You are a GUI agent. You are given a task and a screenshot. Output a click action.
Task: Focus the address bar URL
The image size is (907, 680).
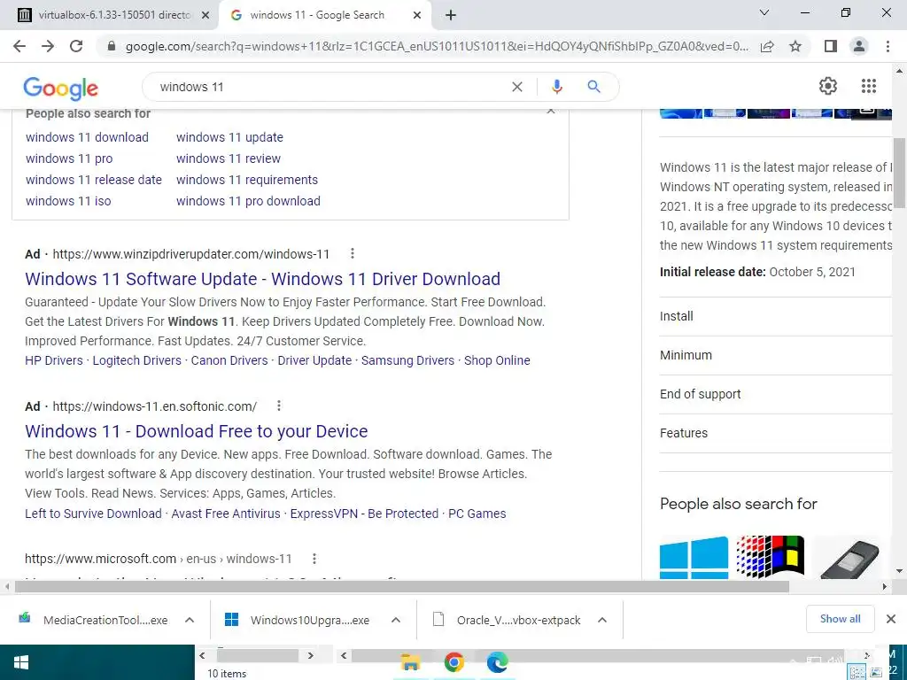(x=437, y=46)
